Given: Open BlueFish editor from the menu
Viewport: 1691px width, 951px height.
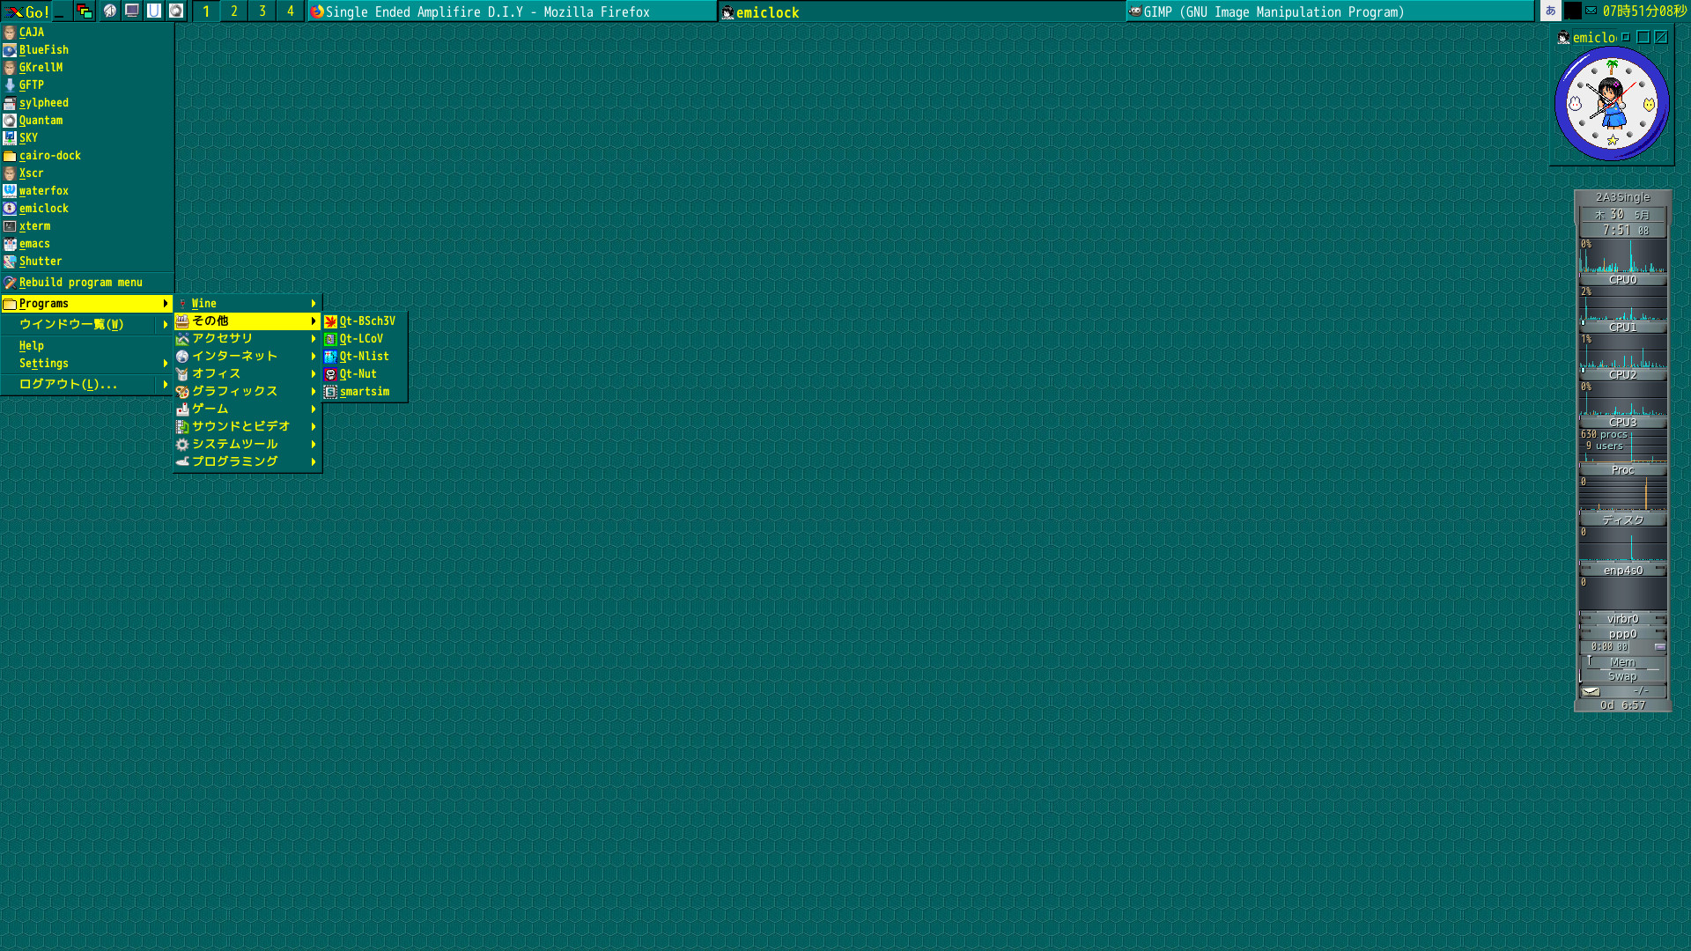Looking at the screenshot, I should point(44,50).
